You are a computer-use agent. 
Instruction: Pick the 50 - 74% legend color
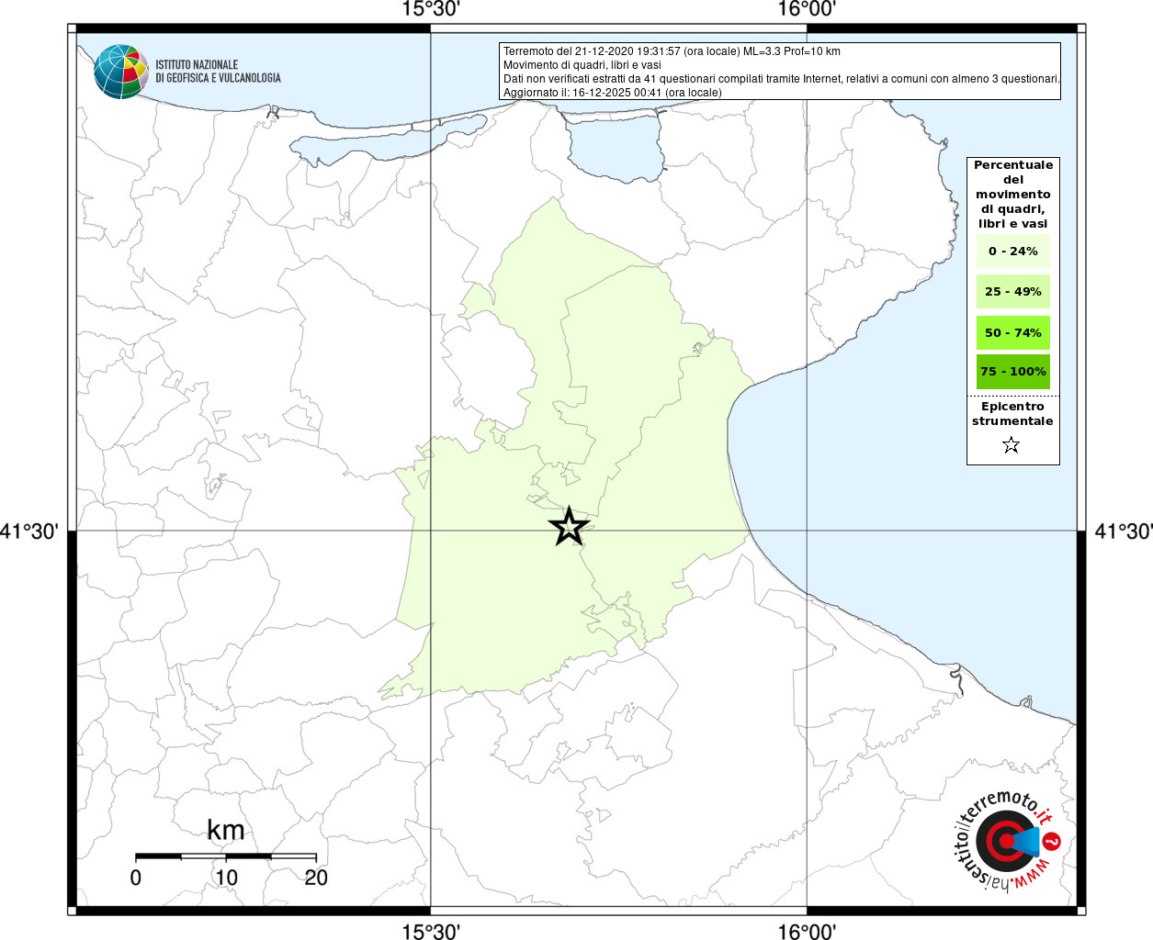[x=1012, y=332]
